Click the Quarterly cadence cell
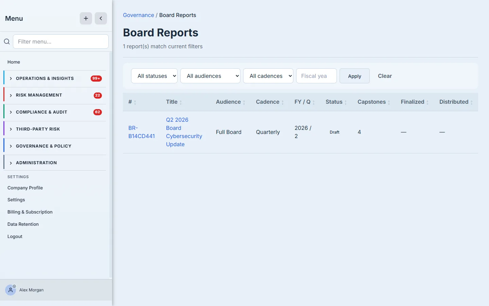This screenshot has width=489, height=306. 268,132
